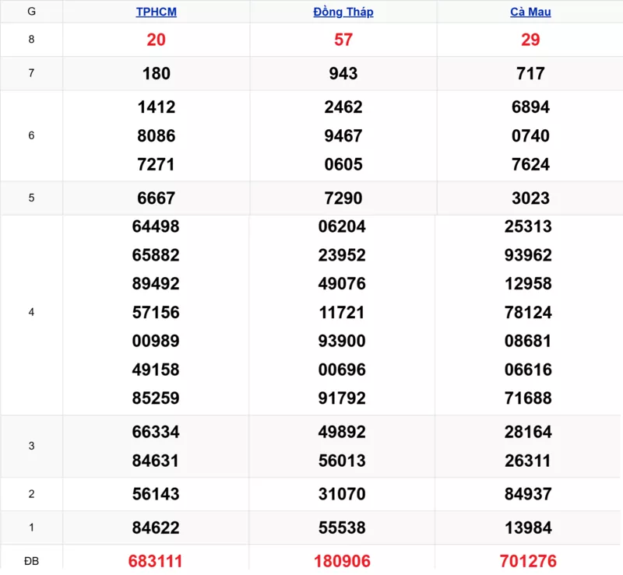The width and height of the screenshot is (623, 575).
Task: Select Cà Mau special prize number 701276
Action: tap(530, 561)
